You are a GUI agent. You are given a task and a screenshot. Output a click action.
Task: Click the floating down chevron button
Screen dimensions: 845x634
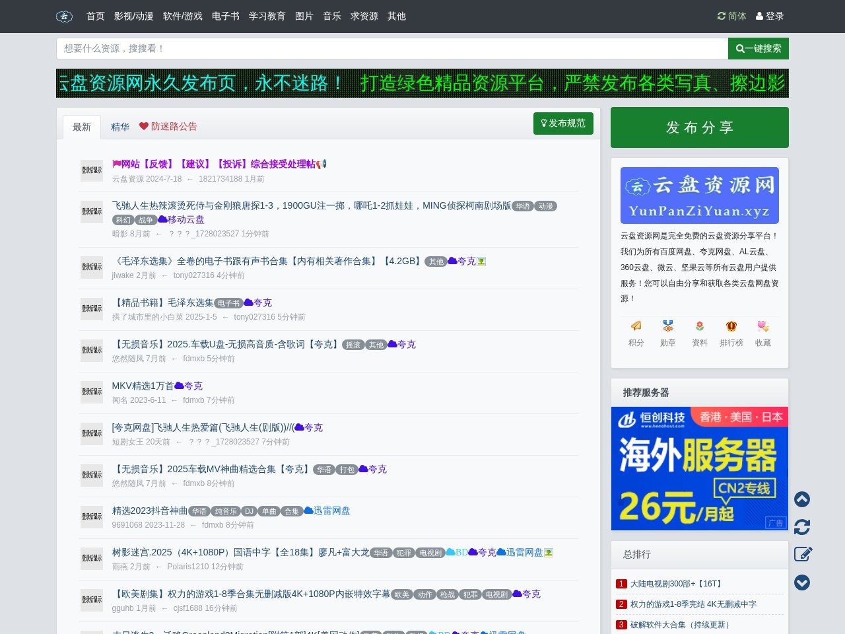point(802,582)
